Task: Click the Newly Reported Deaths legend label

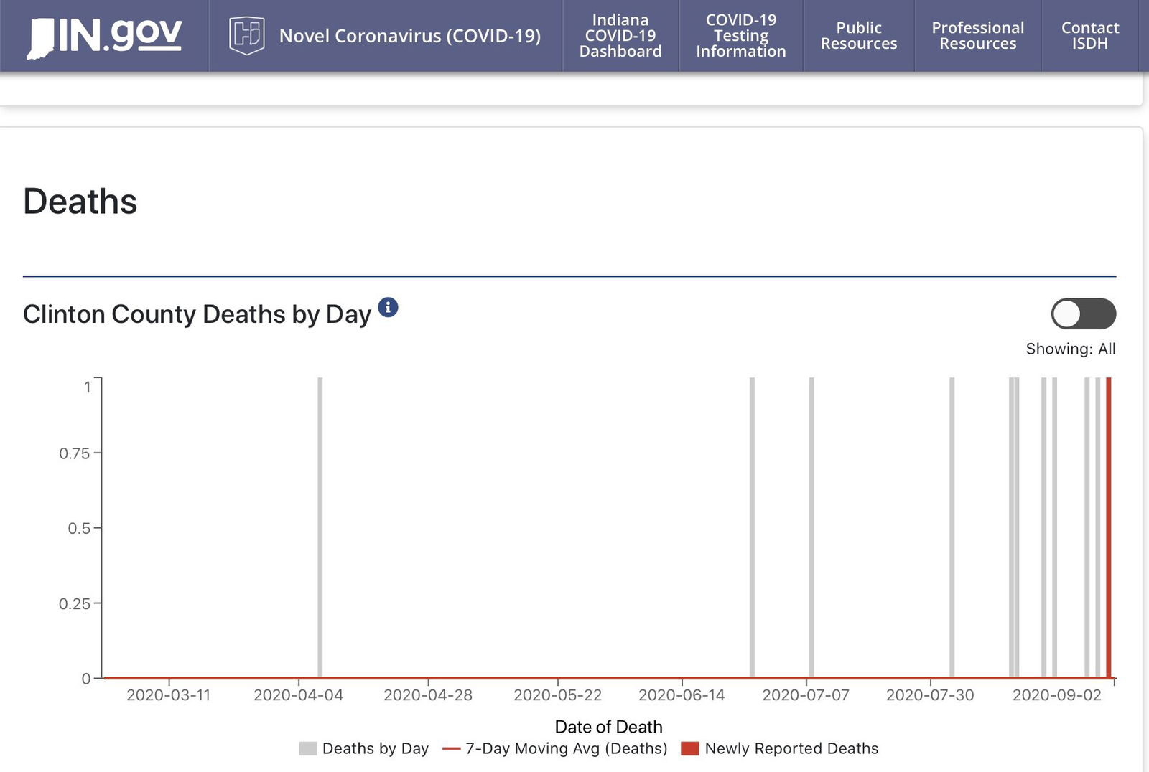Action: [791, 748]
